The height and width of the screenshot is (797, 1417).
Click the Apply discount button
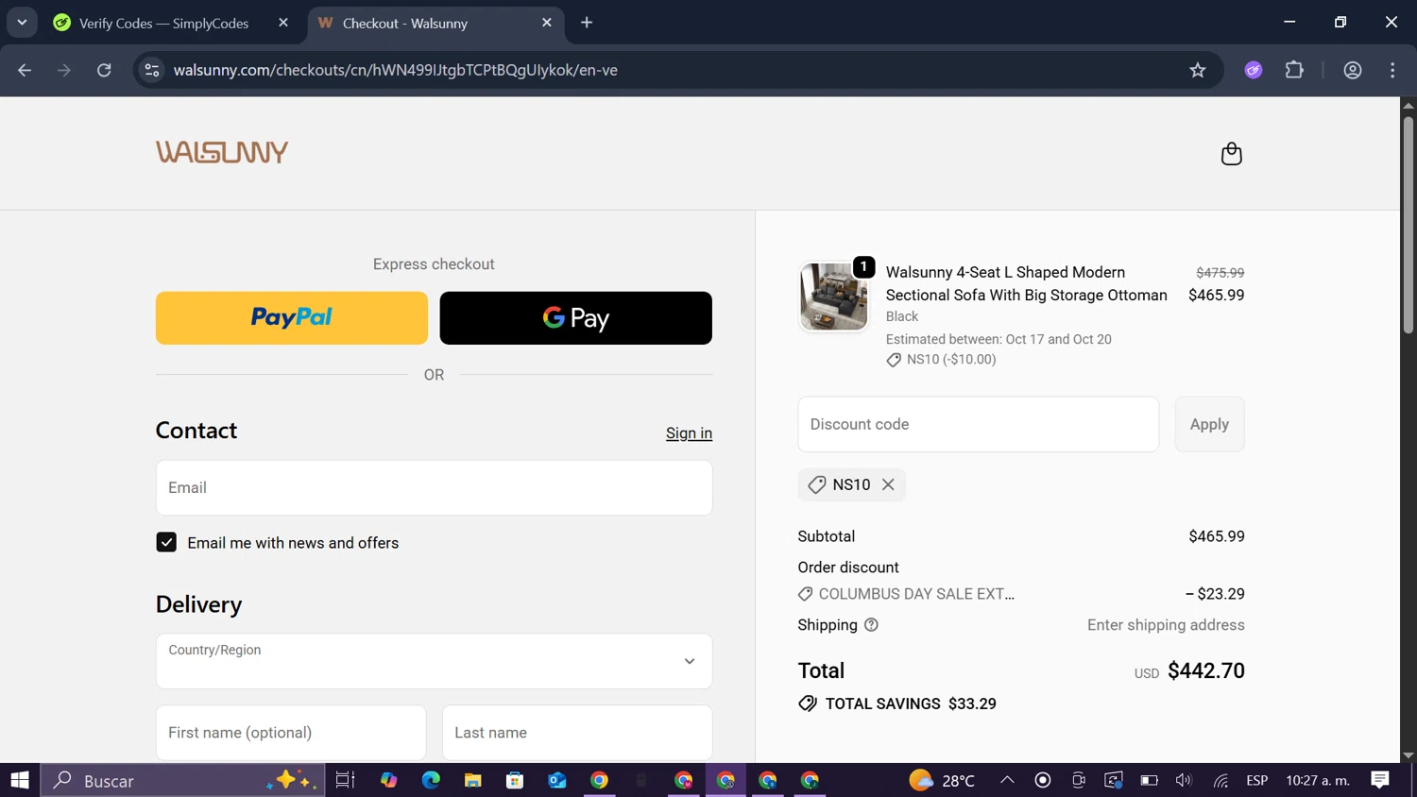[x=1209, y=424]
